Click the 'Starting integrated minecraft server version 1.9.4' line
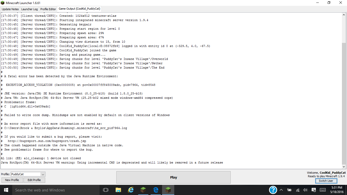Image resolution: width=347 pixels, height=195 pixels. click(x=75, y=20)
